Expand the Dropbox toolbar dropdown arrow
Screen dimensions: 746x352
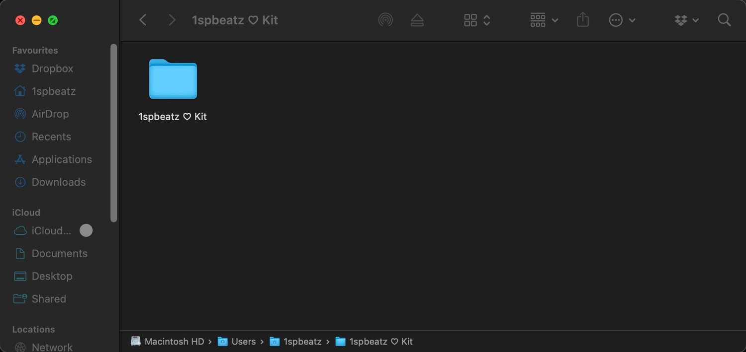(696, 20)
